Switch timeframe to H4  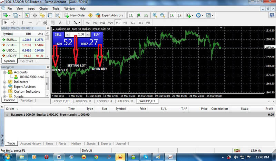tap(125, 23)
